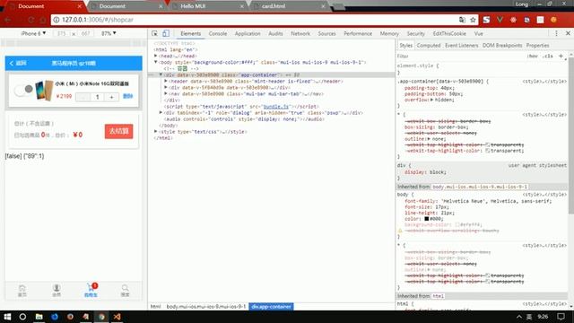Image resolution: width=574 pixels, height=323 pixels.
Task: Expand the overflow shorthand triangle
Action: pos(432,100)
